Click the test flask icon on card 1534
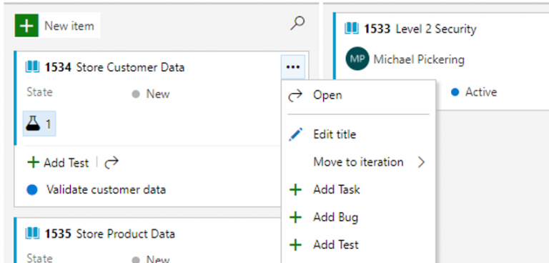549x263 pixels. click(33, 123)
